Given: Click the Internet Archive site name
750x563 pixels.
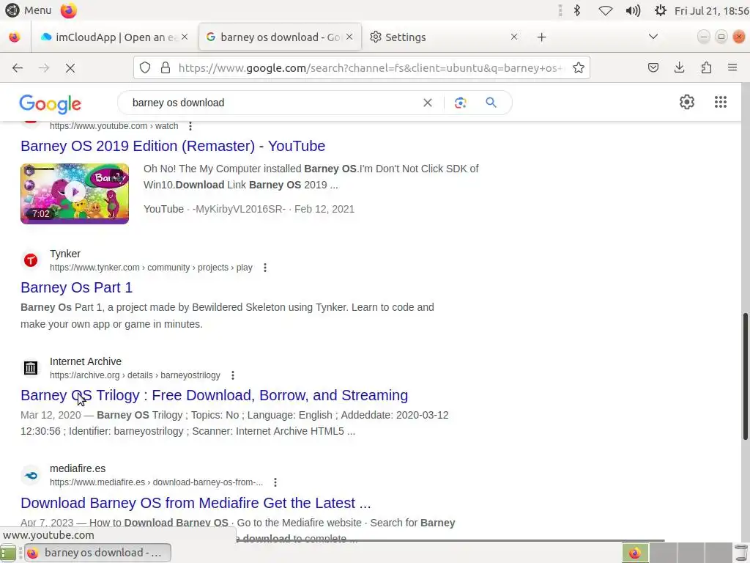Looking at the screenshot, I should pos(86,361).
